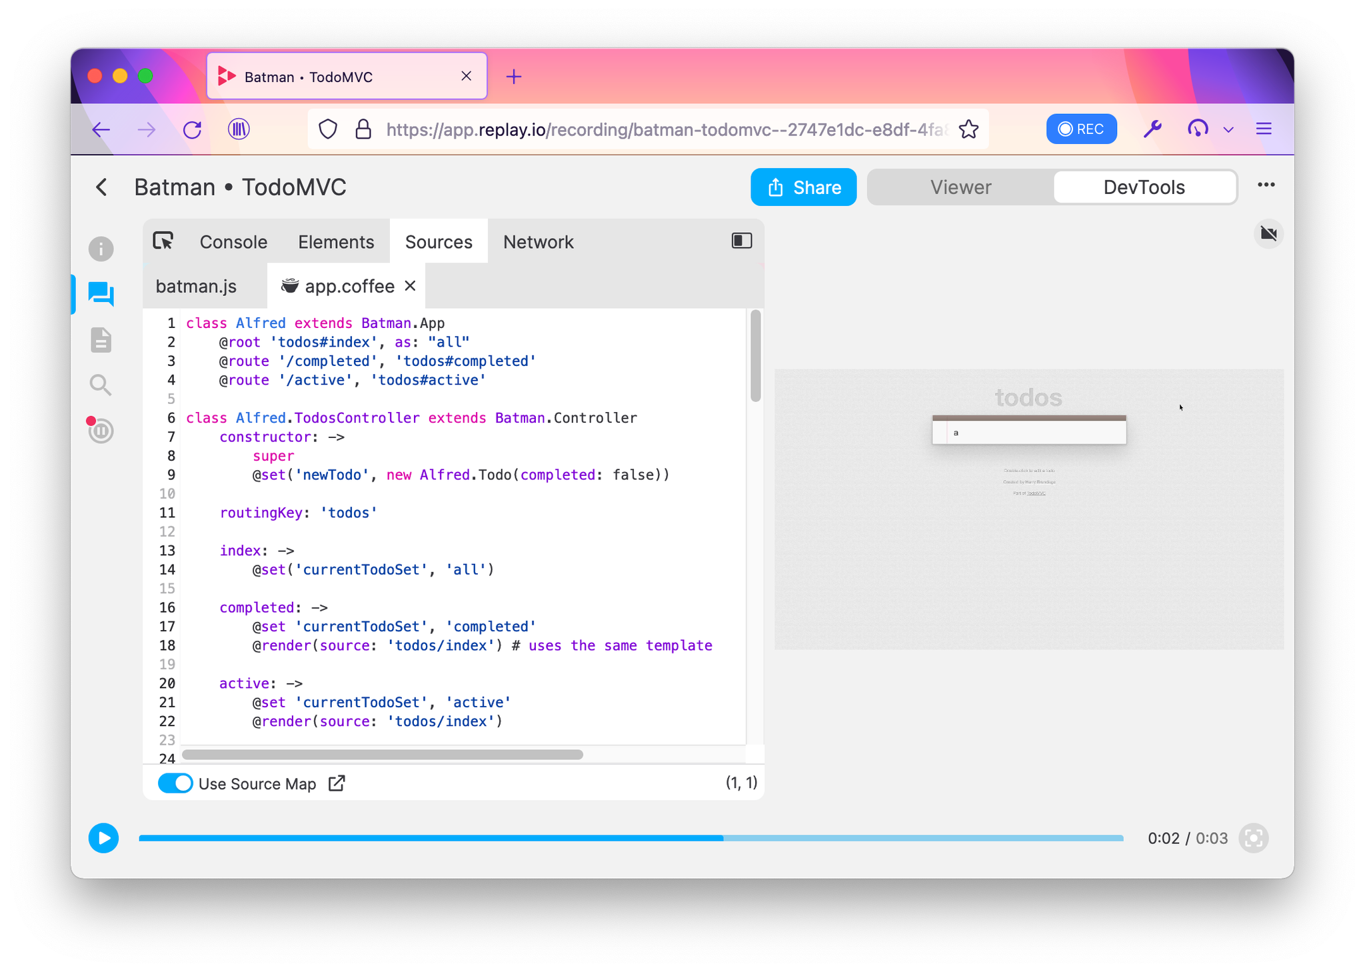Click the browser forward arrow
Viewport: 1365px width, 972px height.
coord(147,129)
